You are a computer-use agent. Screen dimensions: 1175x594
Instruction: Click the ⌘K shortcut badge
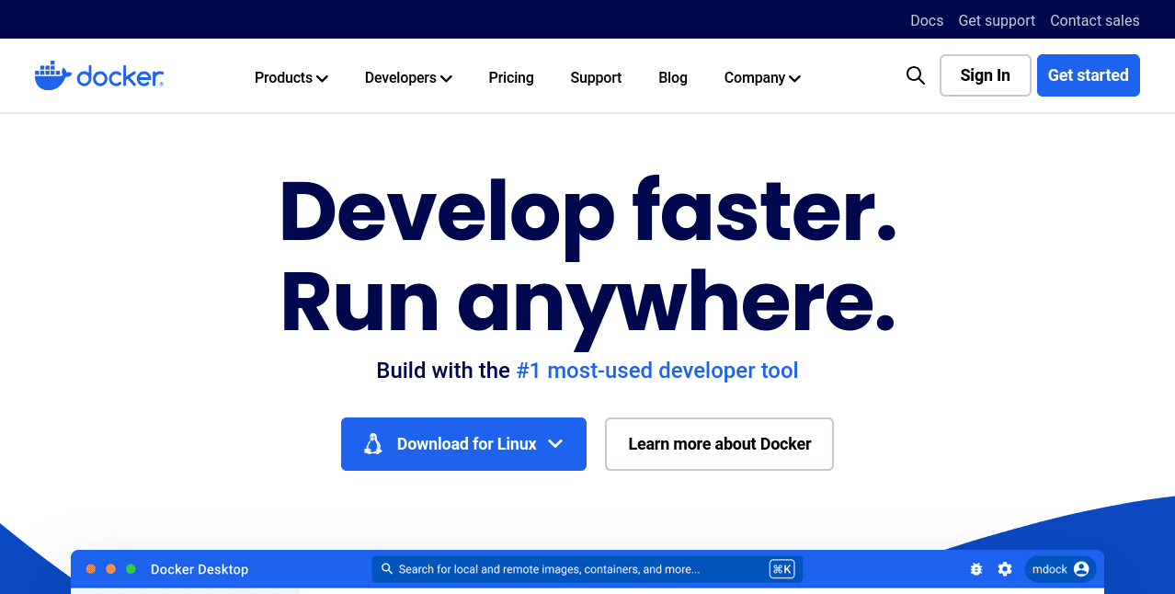pyautogui.click(x=781, y=569)
